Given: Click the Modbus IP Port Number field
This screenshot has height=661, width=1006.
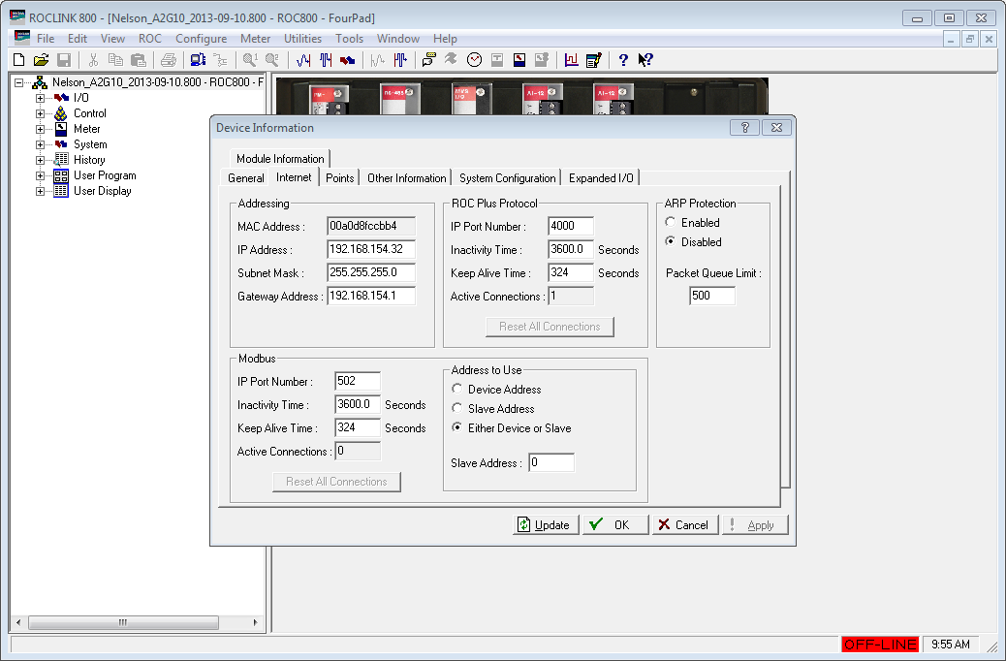Looking at the screenshot, I should (358, 381).
